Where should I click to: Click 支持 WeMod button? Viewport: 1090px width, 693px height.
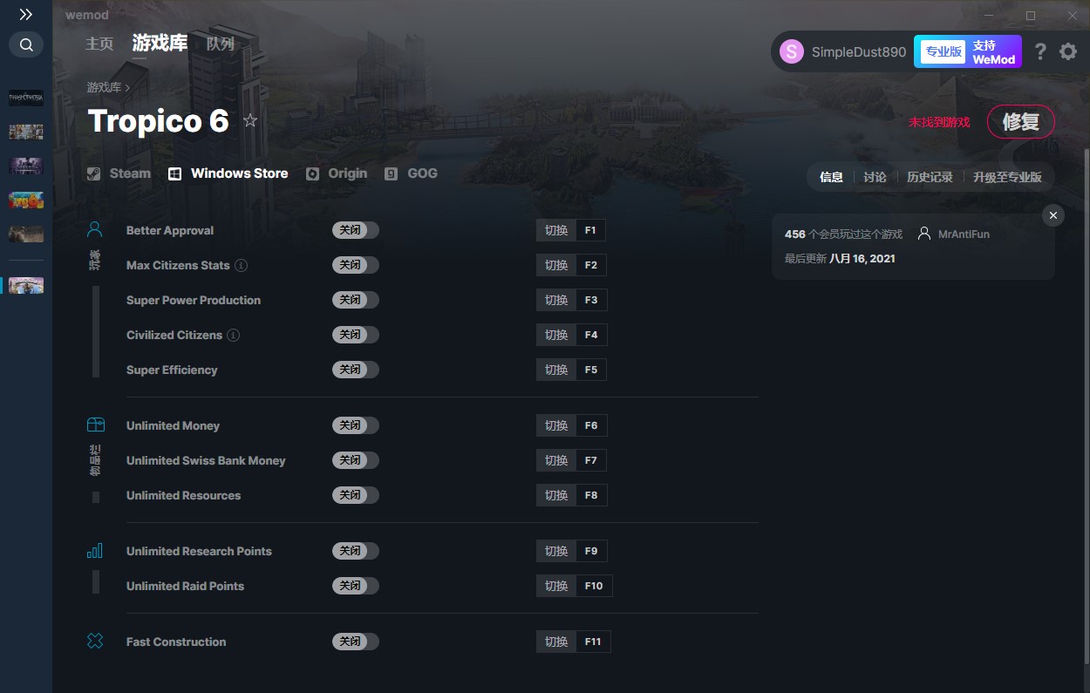click(993, 52)
